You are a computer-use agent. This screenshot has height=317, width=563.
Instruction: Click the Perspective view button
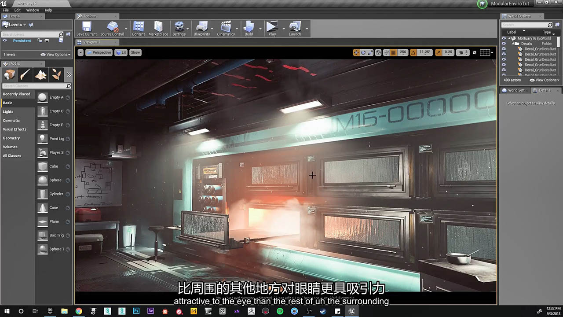(x=99, y=52)
